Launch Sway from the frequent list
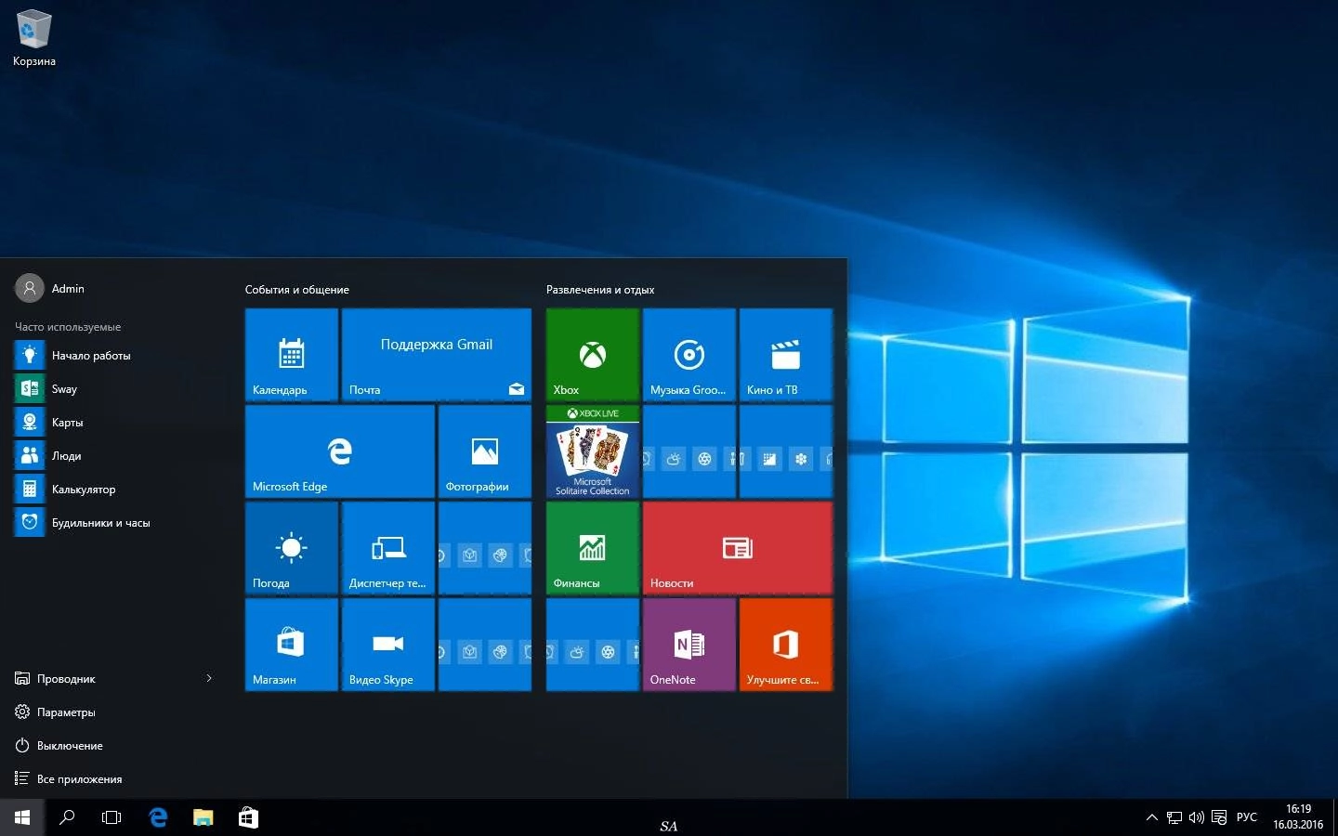 coord(115,389)
